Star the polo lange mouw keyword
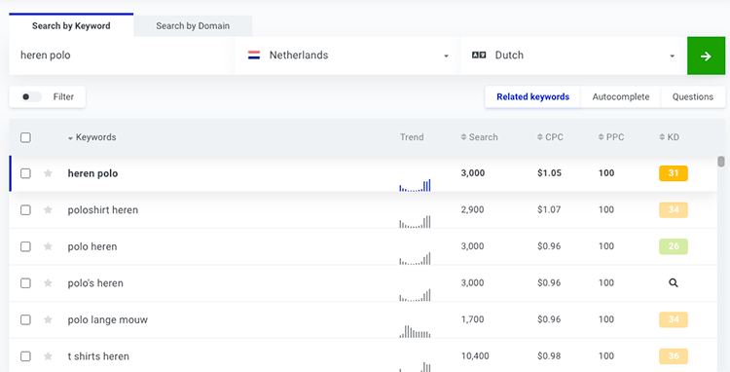 [48, 319]
